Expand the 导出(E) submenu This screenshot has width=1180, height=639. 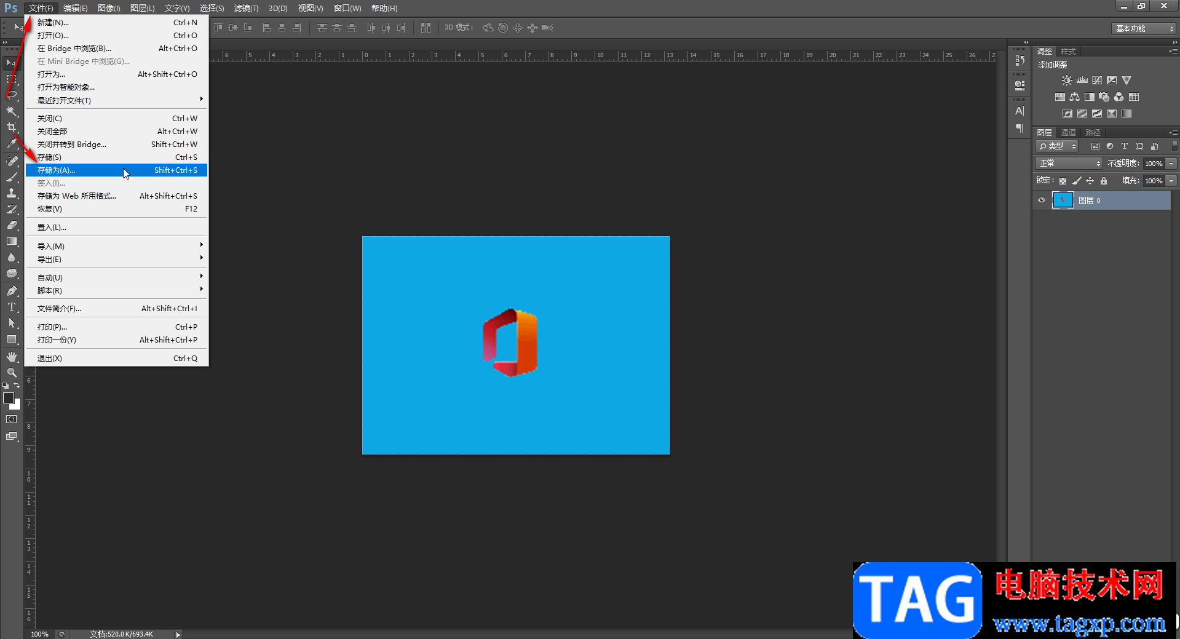(x=116, y=259)
